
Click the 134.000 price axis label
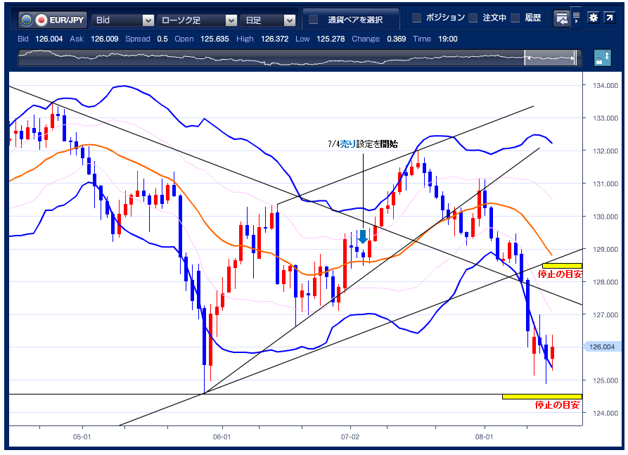(605, 85)
